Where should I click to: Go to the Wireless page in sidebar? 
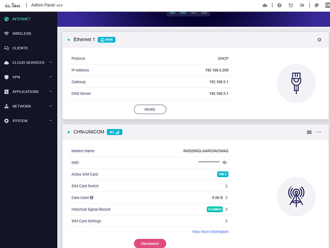[x=22, y=34]
